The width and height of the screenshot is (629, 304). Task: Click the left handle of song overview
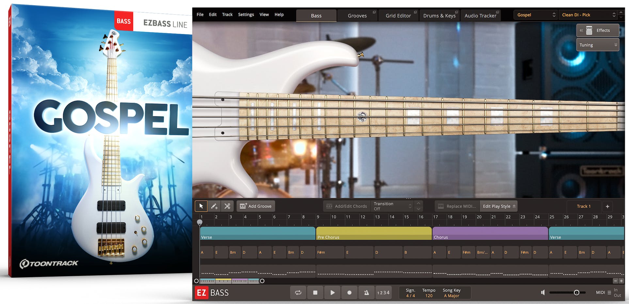196,281
